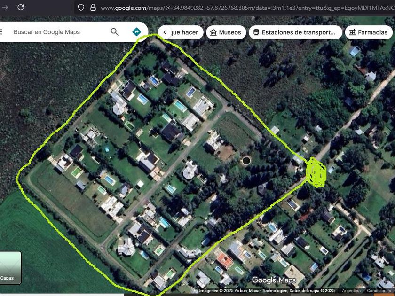The width and height of the screenshot is (395, 296).
Task: Open the hamburger menu beside the search box
Action: tap(1, 32)
